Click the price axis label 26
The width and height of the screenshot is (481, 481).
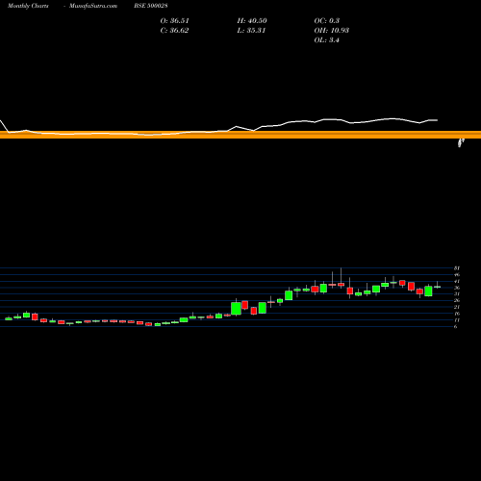tap(457, 300)
